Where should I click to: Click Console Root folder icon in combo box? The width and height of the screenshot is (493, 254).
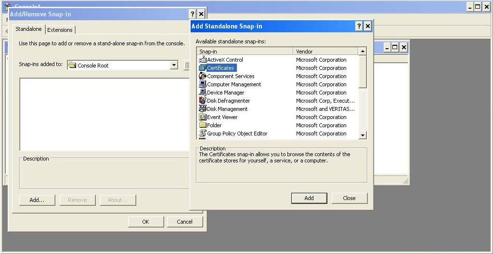tap(72, 66)
